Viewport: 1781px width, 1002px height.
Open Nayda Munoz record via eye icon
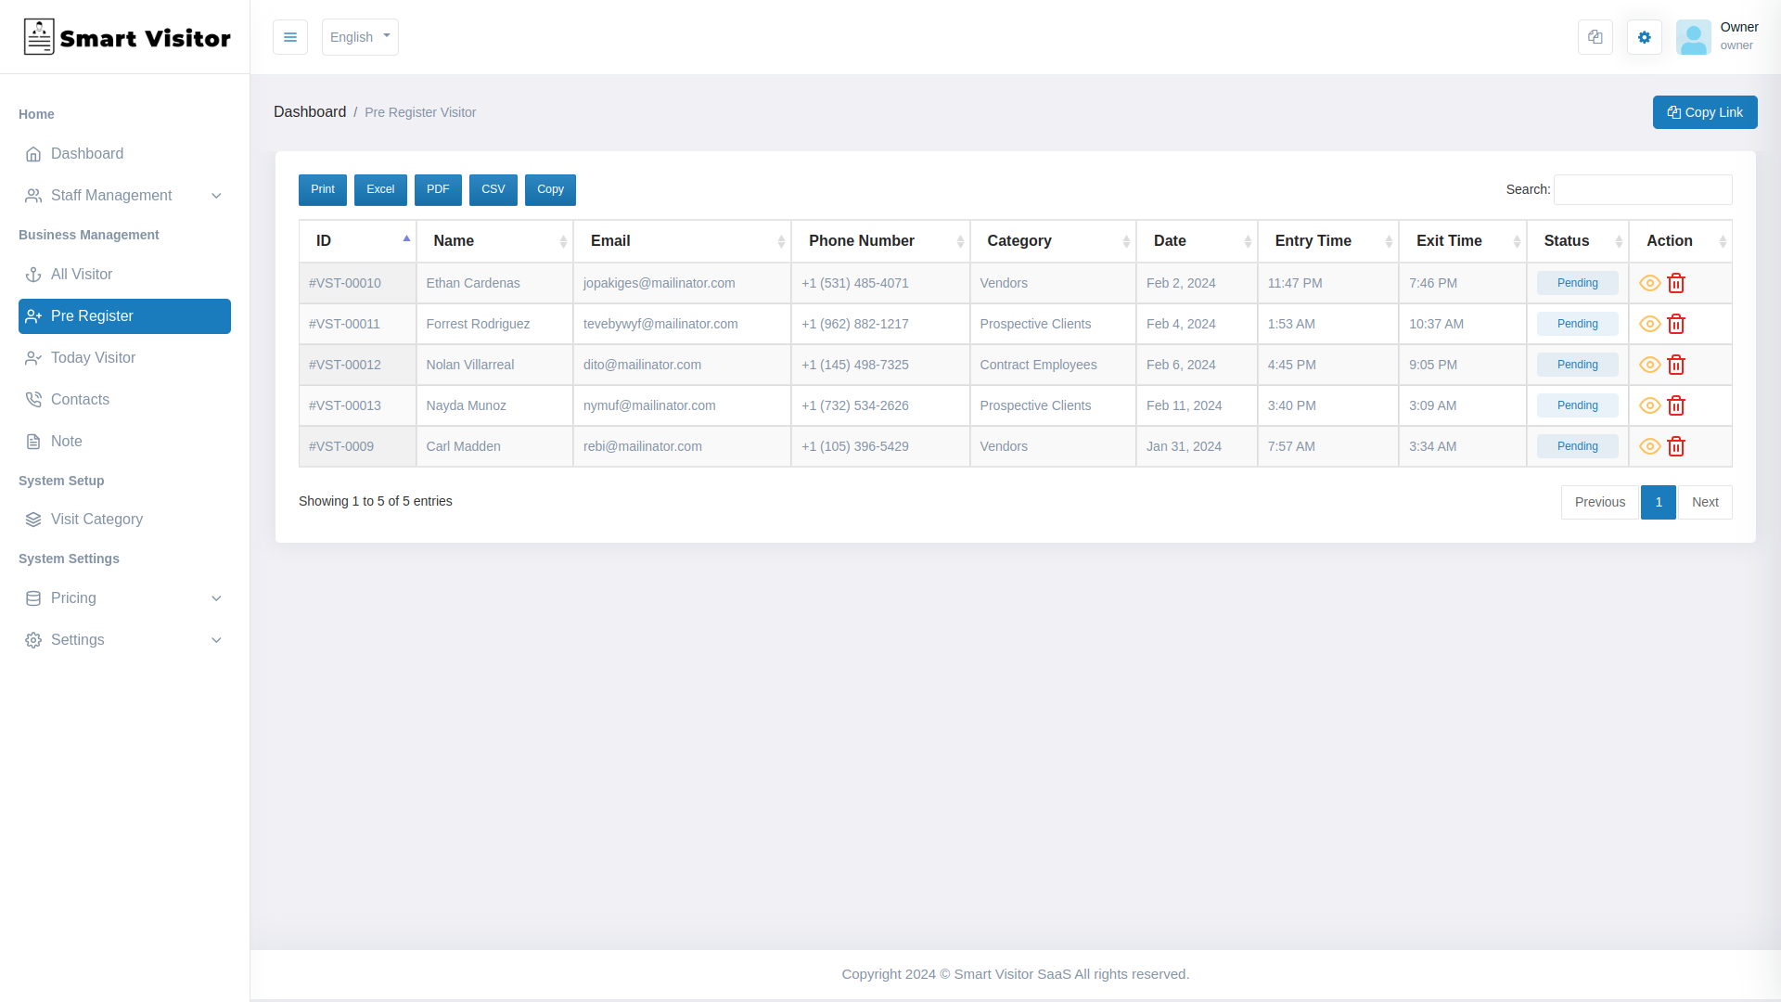point(1650,405)
